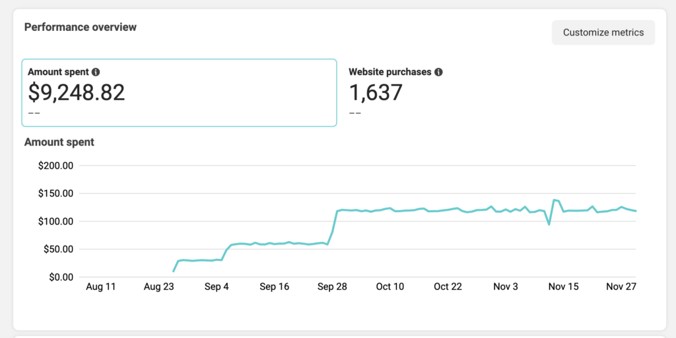Click the 1,637 purchases value
676x338 pixels.
[376, 93]
